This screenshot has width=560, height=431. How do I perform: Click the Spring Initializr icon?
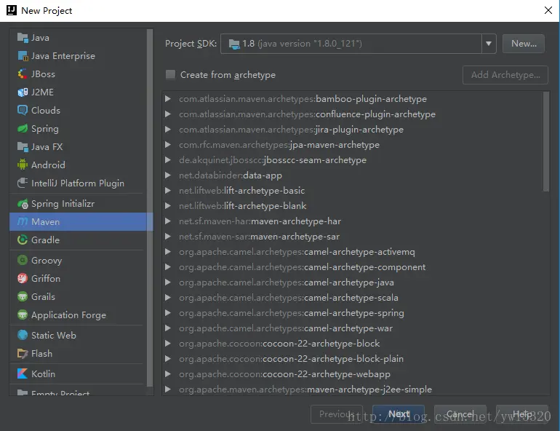coord(23,204)
